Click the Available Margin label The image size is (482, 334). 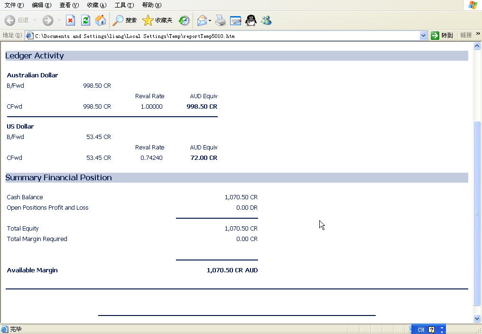coord(32,270)
